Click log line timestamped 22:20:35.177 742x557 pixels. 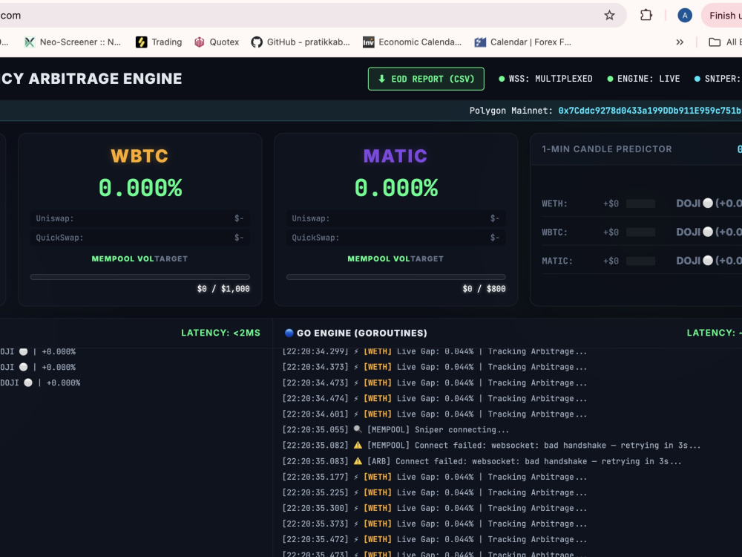pos(434,477)
